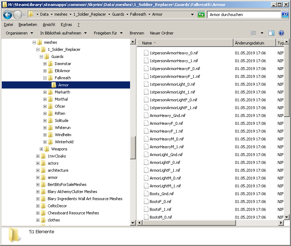Viewport: 291px width, 246px height.
Task: Toggle the preview pane icon
Action: click(x=271, y=33)
